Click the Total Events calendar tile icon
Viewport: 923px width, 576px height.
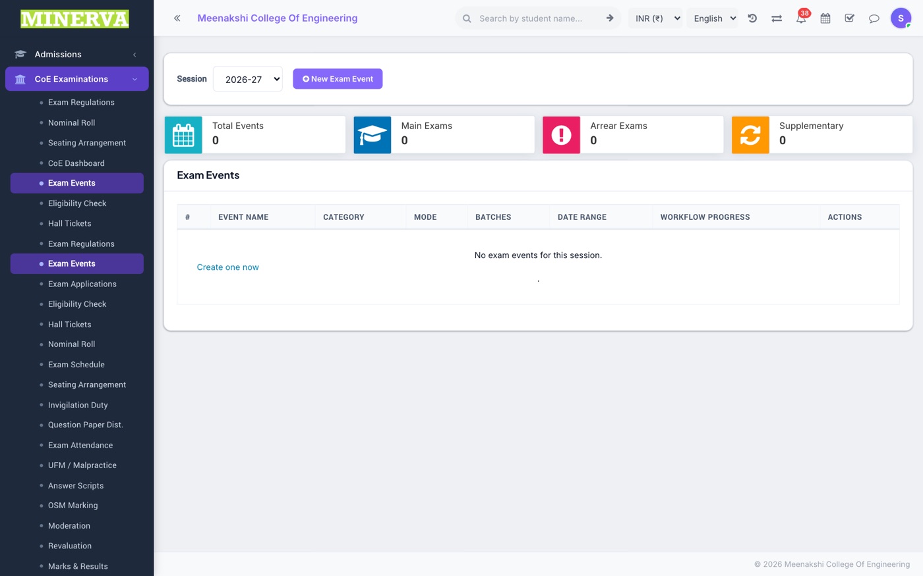tap(183, 135)
